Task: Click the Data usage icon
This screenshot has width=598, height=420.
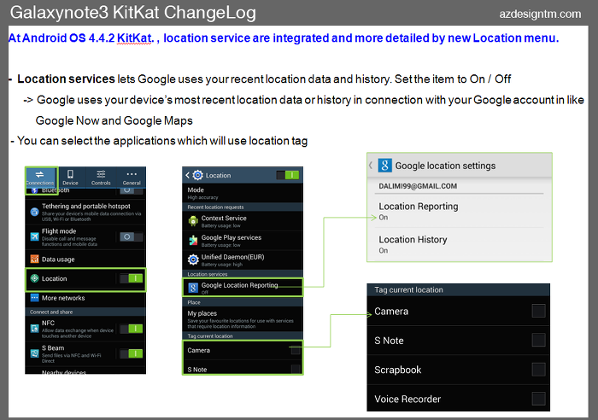Action: point(35,260)
